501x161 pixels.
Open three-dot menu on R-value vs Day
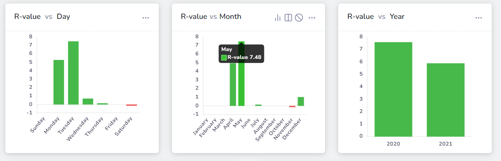(x=145, y=18)
